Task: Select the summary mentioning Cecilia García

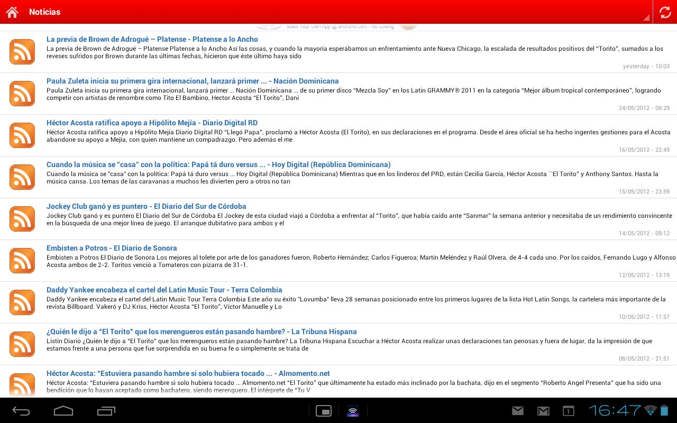Action: coord(352,178)
